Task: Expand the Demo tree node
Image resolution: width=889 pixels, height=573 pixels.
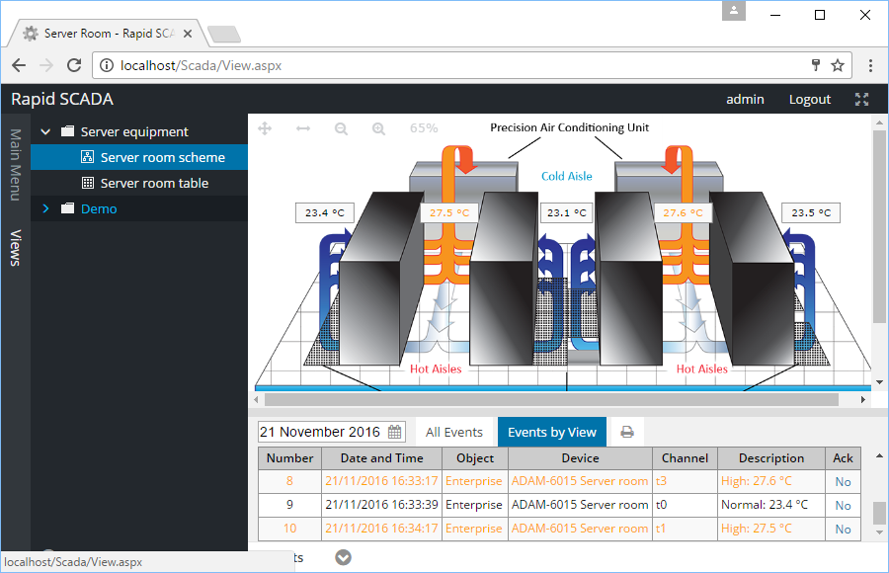Action: point(44,208)
